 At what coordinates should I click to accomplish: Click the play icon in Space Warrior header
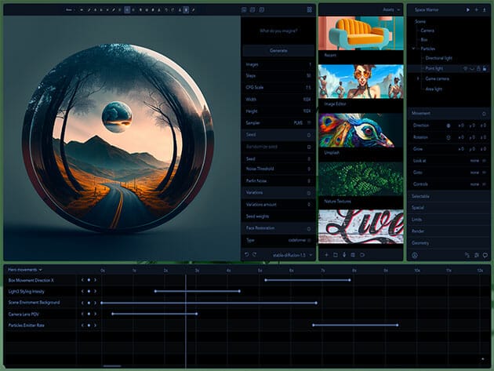click(468, 9)
